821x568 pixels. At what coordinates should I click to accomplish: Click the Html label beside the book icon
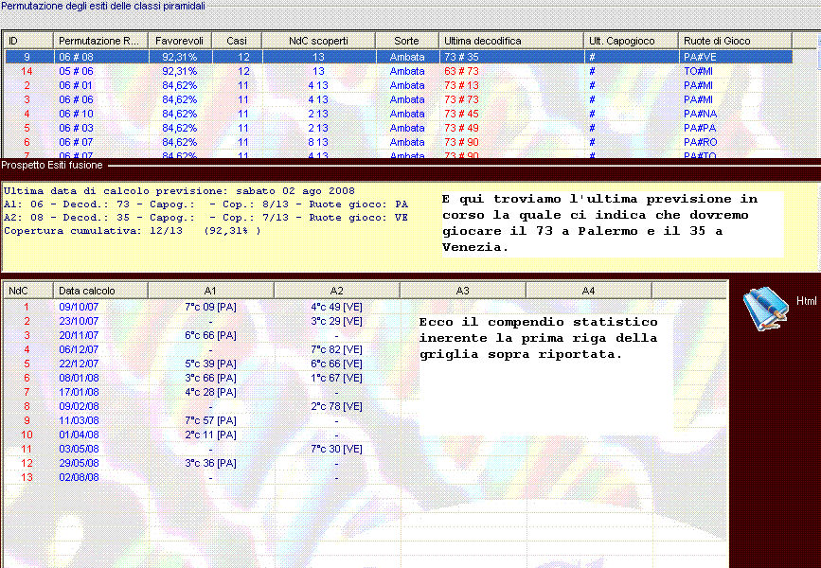point(806,301)
